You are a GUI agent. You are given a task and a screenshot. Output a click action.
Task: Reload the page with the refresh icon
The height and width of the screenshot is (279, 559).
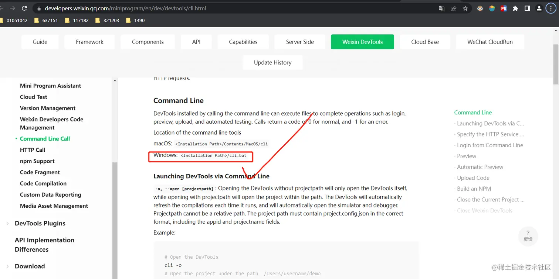point(24,8)
